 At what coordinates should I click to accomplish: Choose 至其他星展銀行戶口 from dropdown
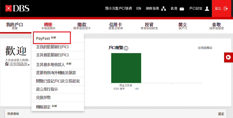(x=52, y=55)
